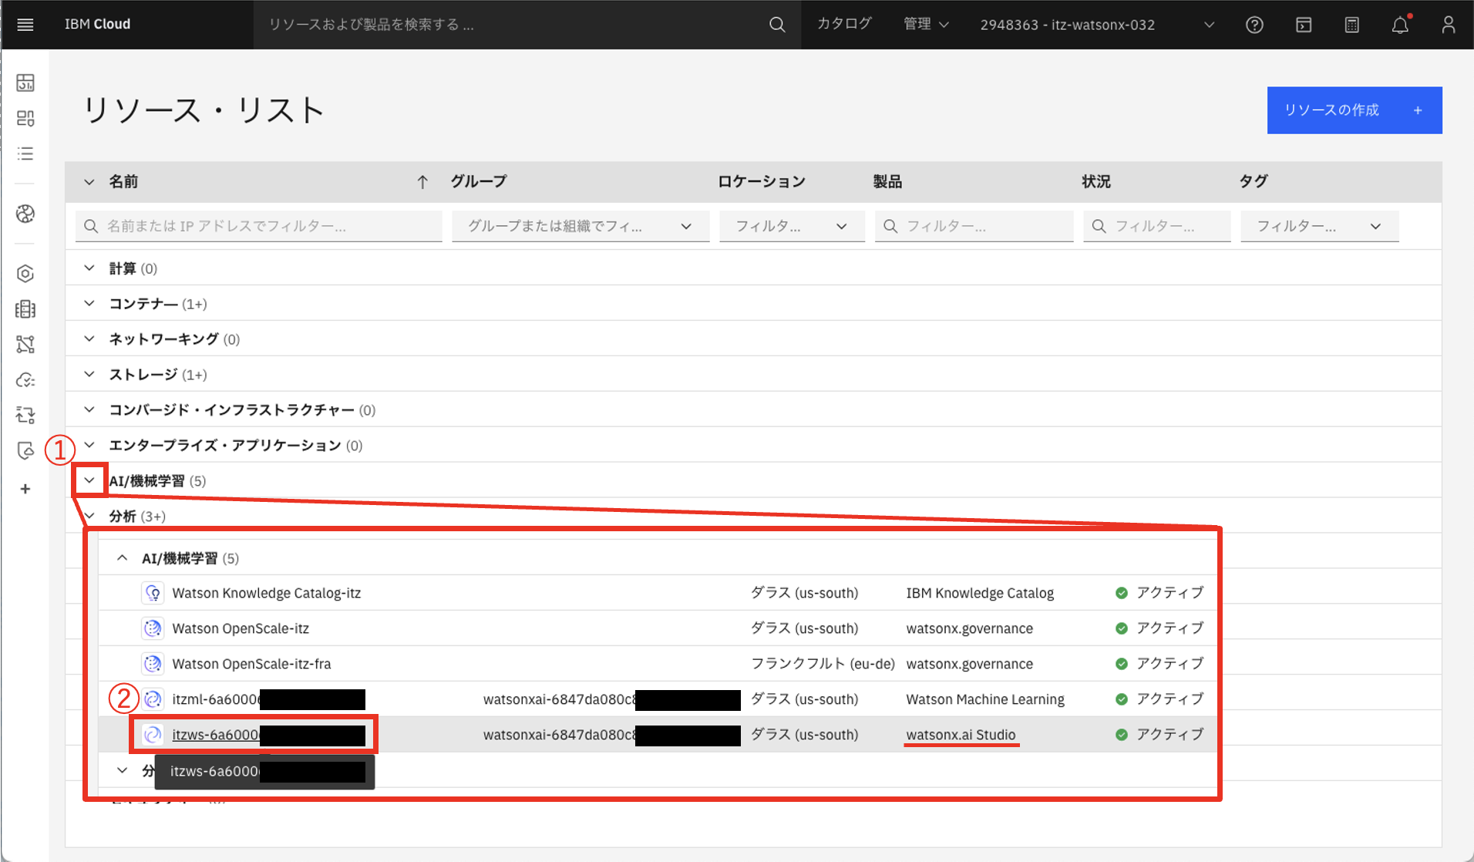Open the hamburger navigation menu
1474x862 pixels.
coord(25,25)
